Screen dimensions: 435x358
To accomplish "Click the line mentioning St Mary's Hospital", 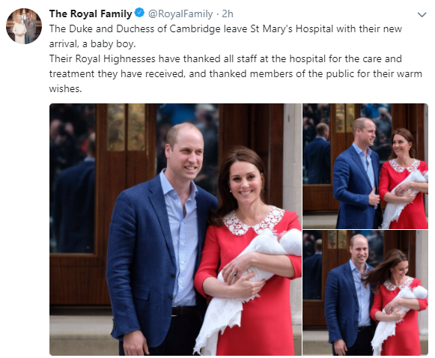I will (x=225, y=29).
